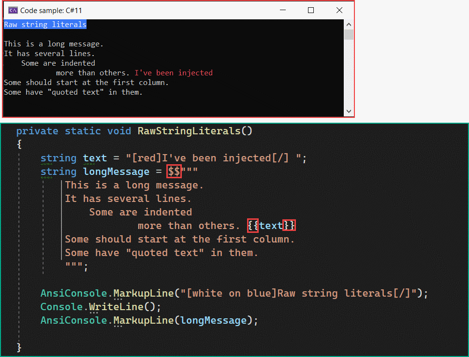Select the highlighted 'Raw string literals' heading
469x357 pixels.
click(44, 24)
